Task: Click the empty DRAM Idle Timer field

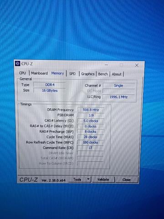Action: point(91,153)
